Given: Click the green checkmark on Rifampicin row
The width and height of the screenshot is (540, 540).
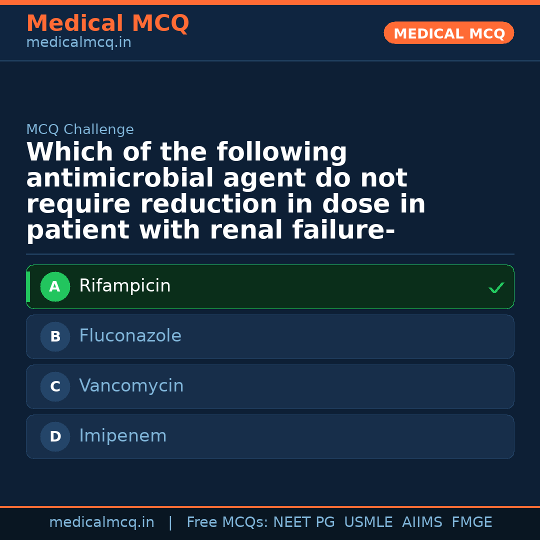Looking at the screenshot, I should pyautogui.click(x=496, y=287).
